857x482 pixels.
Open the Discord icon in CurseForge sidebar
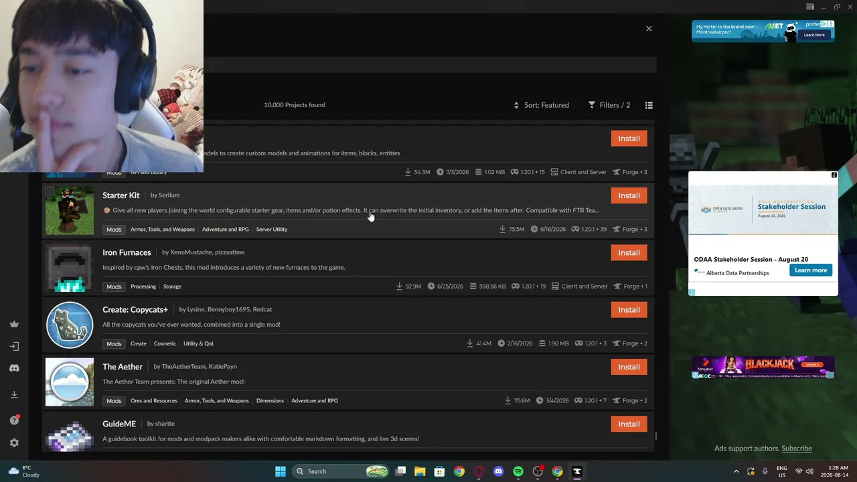pyautogui.click(x=14, y=368)
